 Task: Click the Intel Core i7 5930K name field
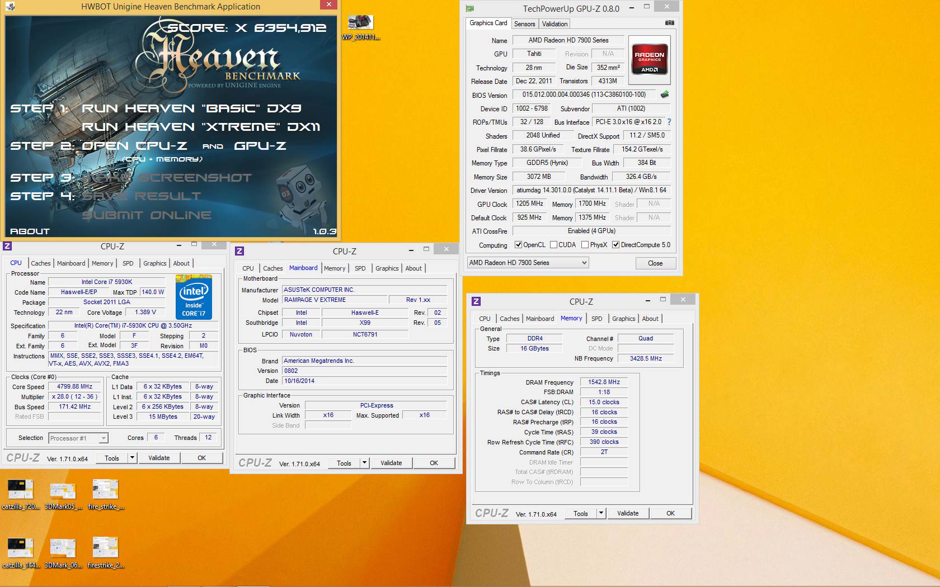(x=107, y=282)
